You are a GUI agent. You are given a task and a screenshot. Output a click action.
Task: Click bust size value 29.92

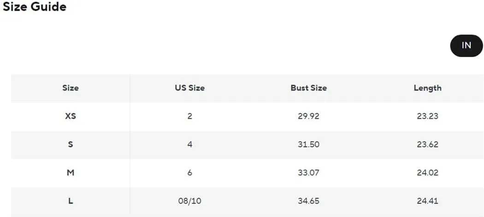tap(308, 117)
